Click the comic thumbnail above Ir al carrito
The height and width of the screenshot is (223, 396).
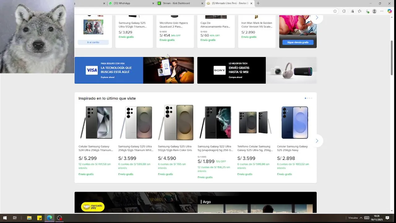click(x=93, y=27)
